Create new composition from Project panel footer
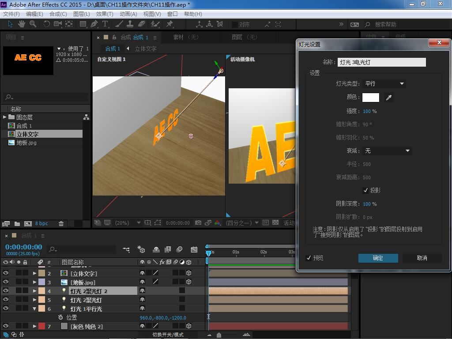The image size is (452, 339). pos(28,223)
